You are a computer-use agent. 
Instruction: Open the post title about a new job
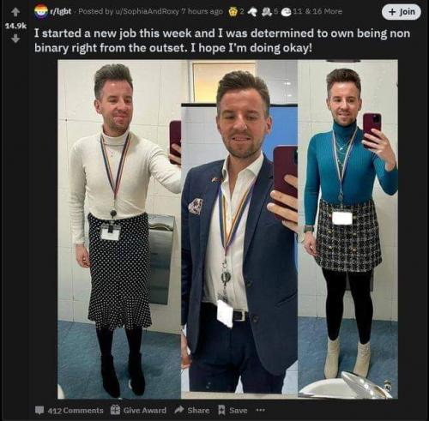point(222,40)
